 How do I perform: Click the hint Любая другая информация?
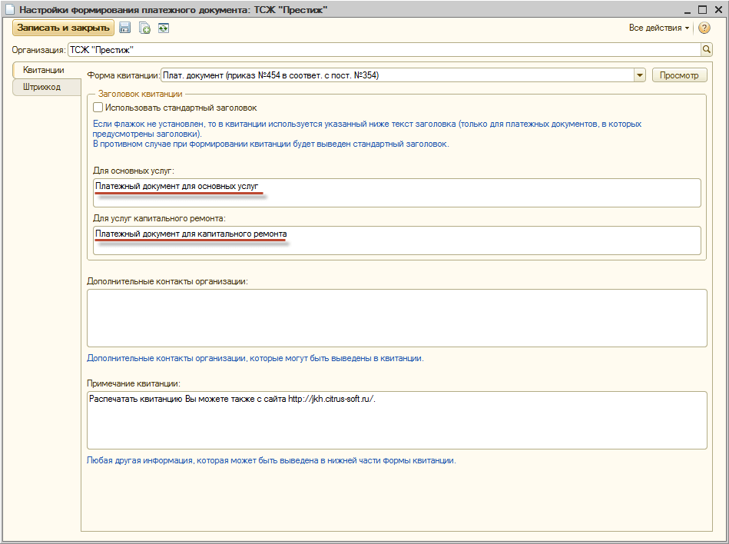tap(271, 461)
